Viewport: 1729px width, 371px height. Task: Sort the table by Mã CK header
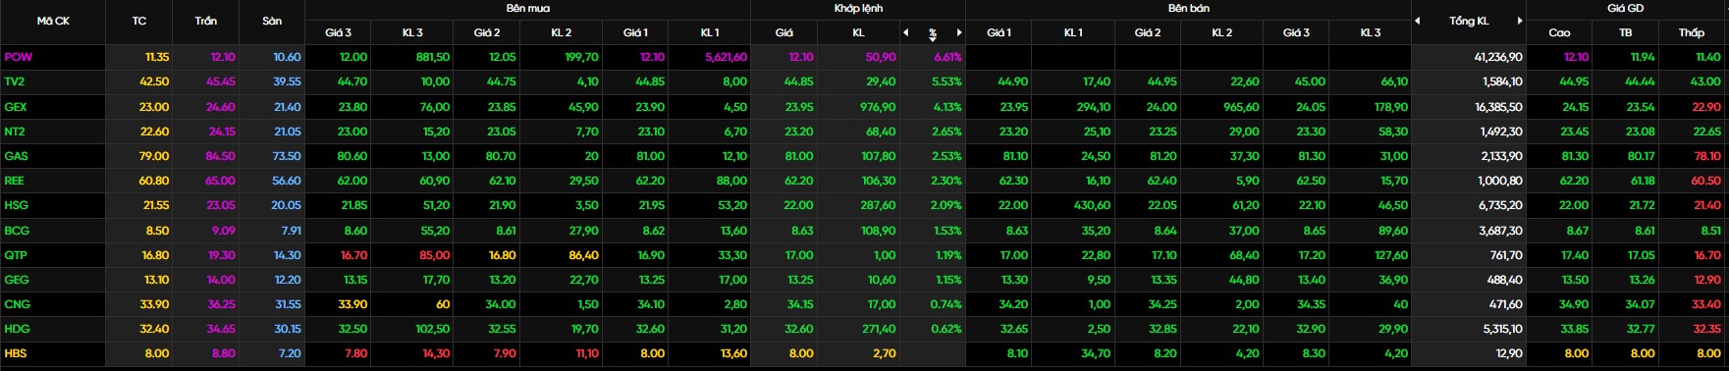point(53,21)
